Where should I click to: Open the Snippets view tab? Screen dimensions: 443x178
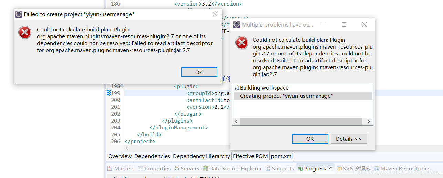click(x=280, y=168)
